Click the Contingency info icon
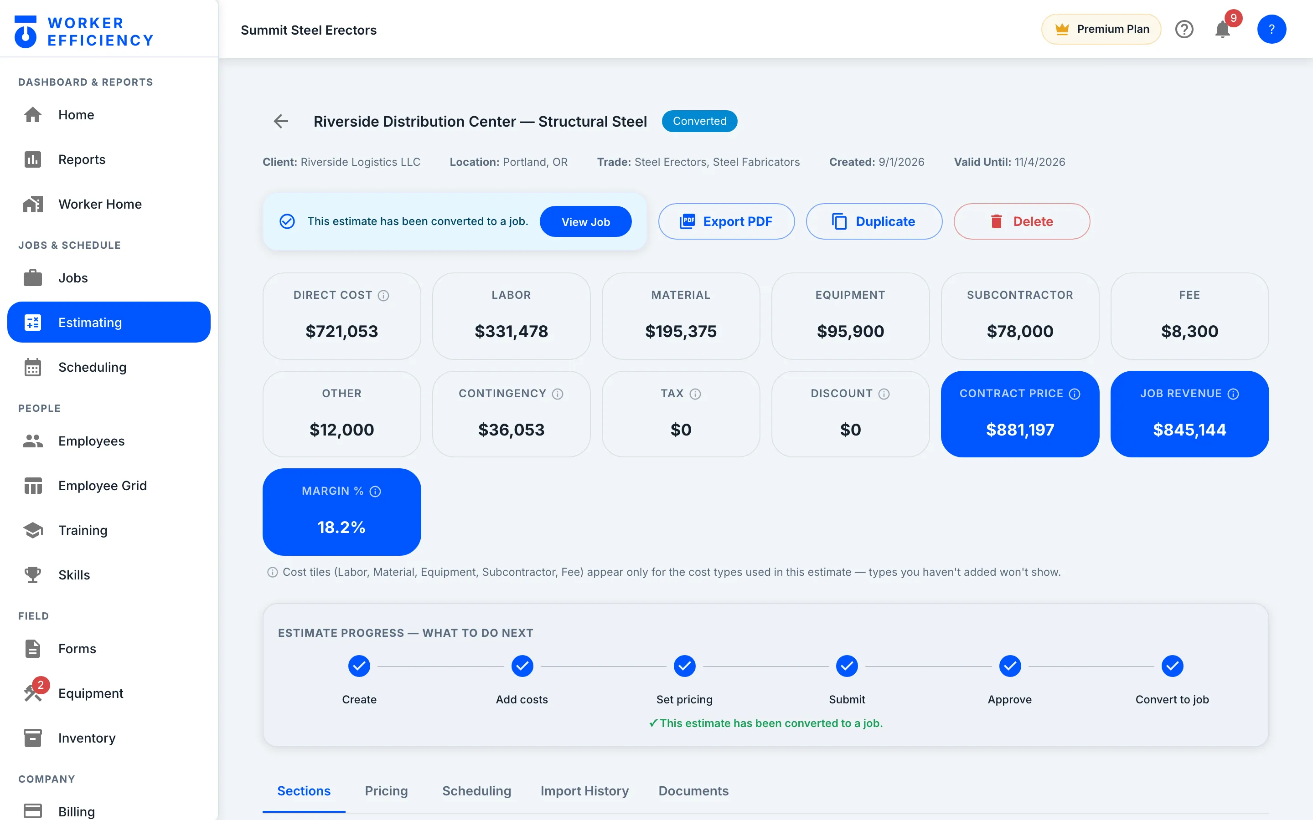 coord(558,394)
